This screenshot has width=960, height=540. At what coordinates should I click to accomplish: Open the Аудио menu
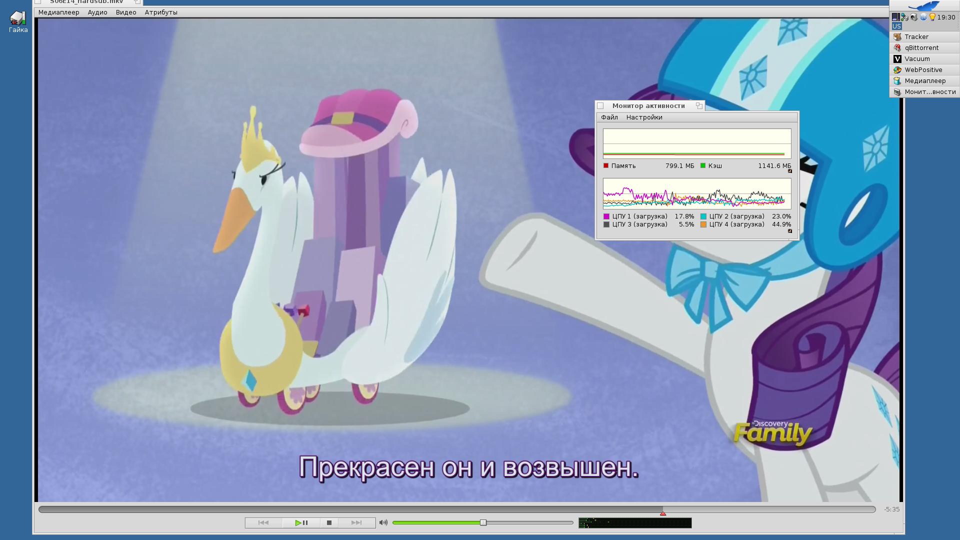point(97,12)
